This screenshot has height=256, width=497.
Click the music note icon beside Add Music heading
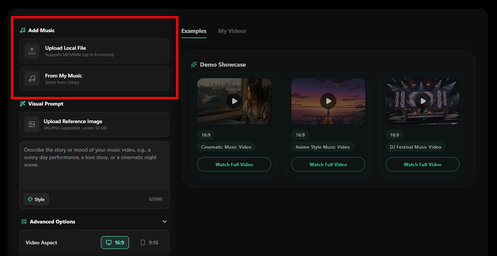(x=23, y=30)
